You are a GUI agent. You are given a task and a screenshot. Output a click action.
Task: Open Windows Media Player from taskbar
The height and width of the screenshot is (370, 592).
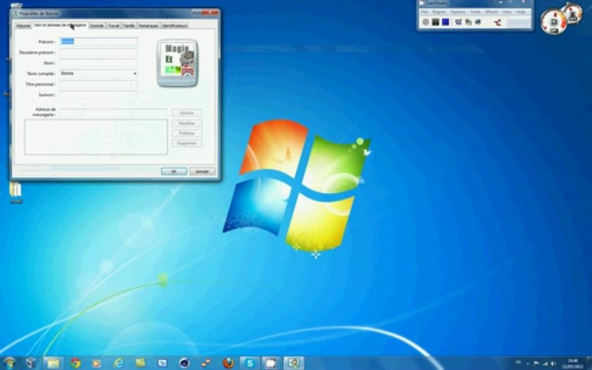tap(97, 363)
